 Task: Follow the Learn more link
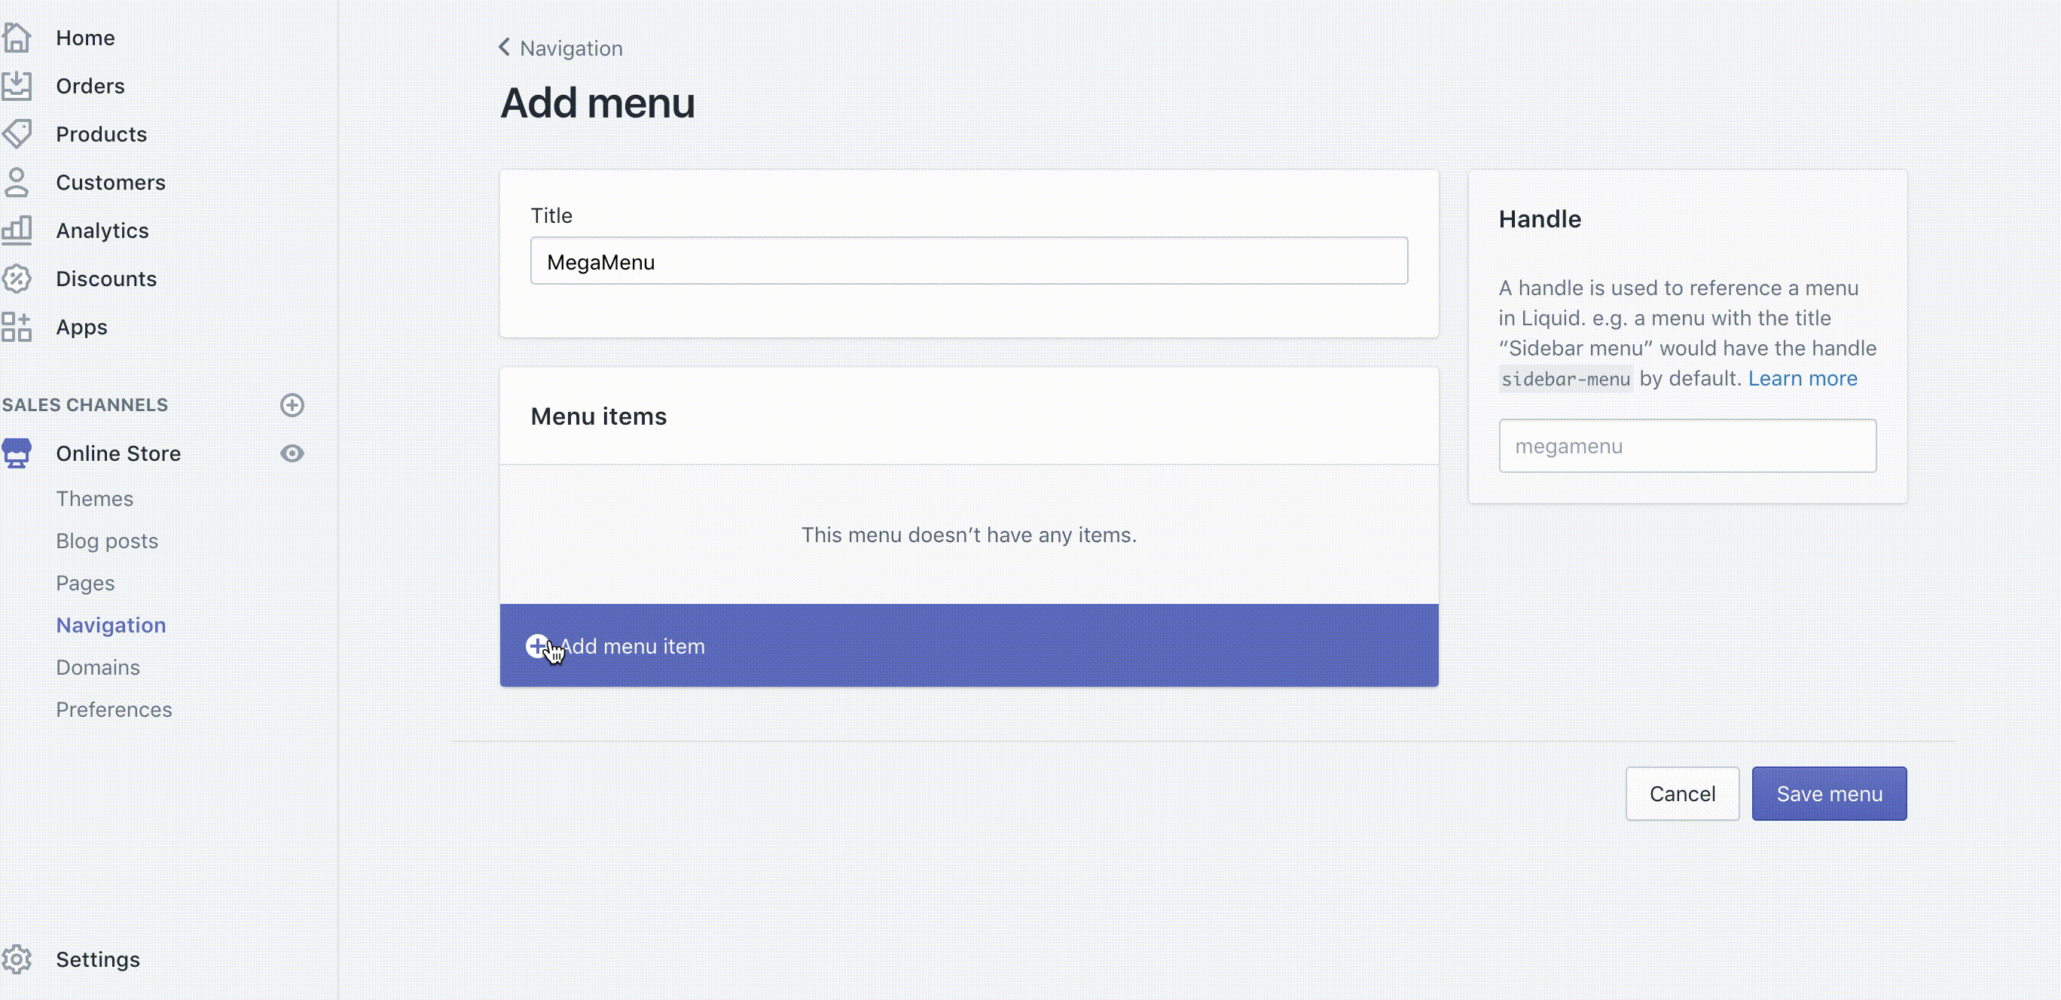coord(1802,379)
